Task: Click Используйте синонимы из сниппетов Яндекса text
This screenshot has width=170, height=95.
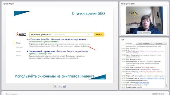Action: pyautogui.click(x=55, y=76)
